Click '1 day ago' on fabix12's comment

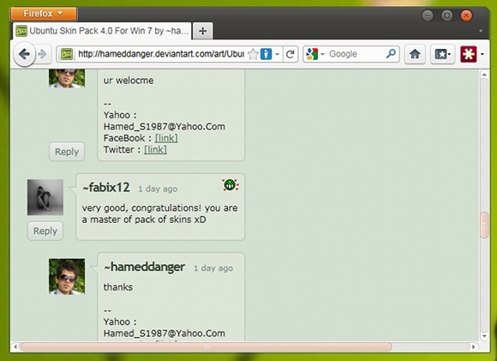[x=158, y=189]
